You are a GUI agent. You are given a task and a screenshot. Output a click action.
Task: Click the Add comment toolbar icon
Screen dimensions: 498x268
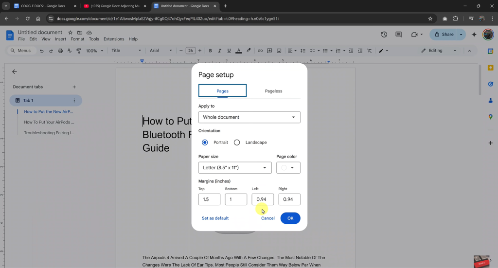pos(269,51)
